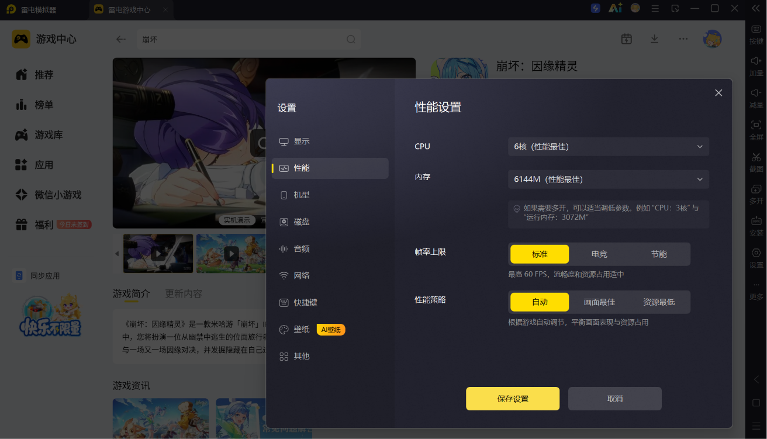The height and width of the screenshot is (439, 767).
Task: Click the 壁纸 palette icon in settings
Action: point(284,330)
